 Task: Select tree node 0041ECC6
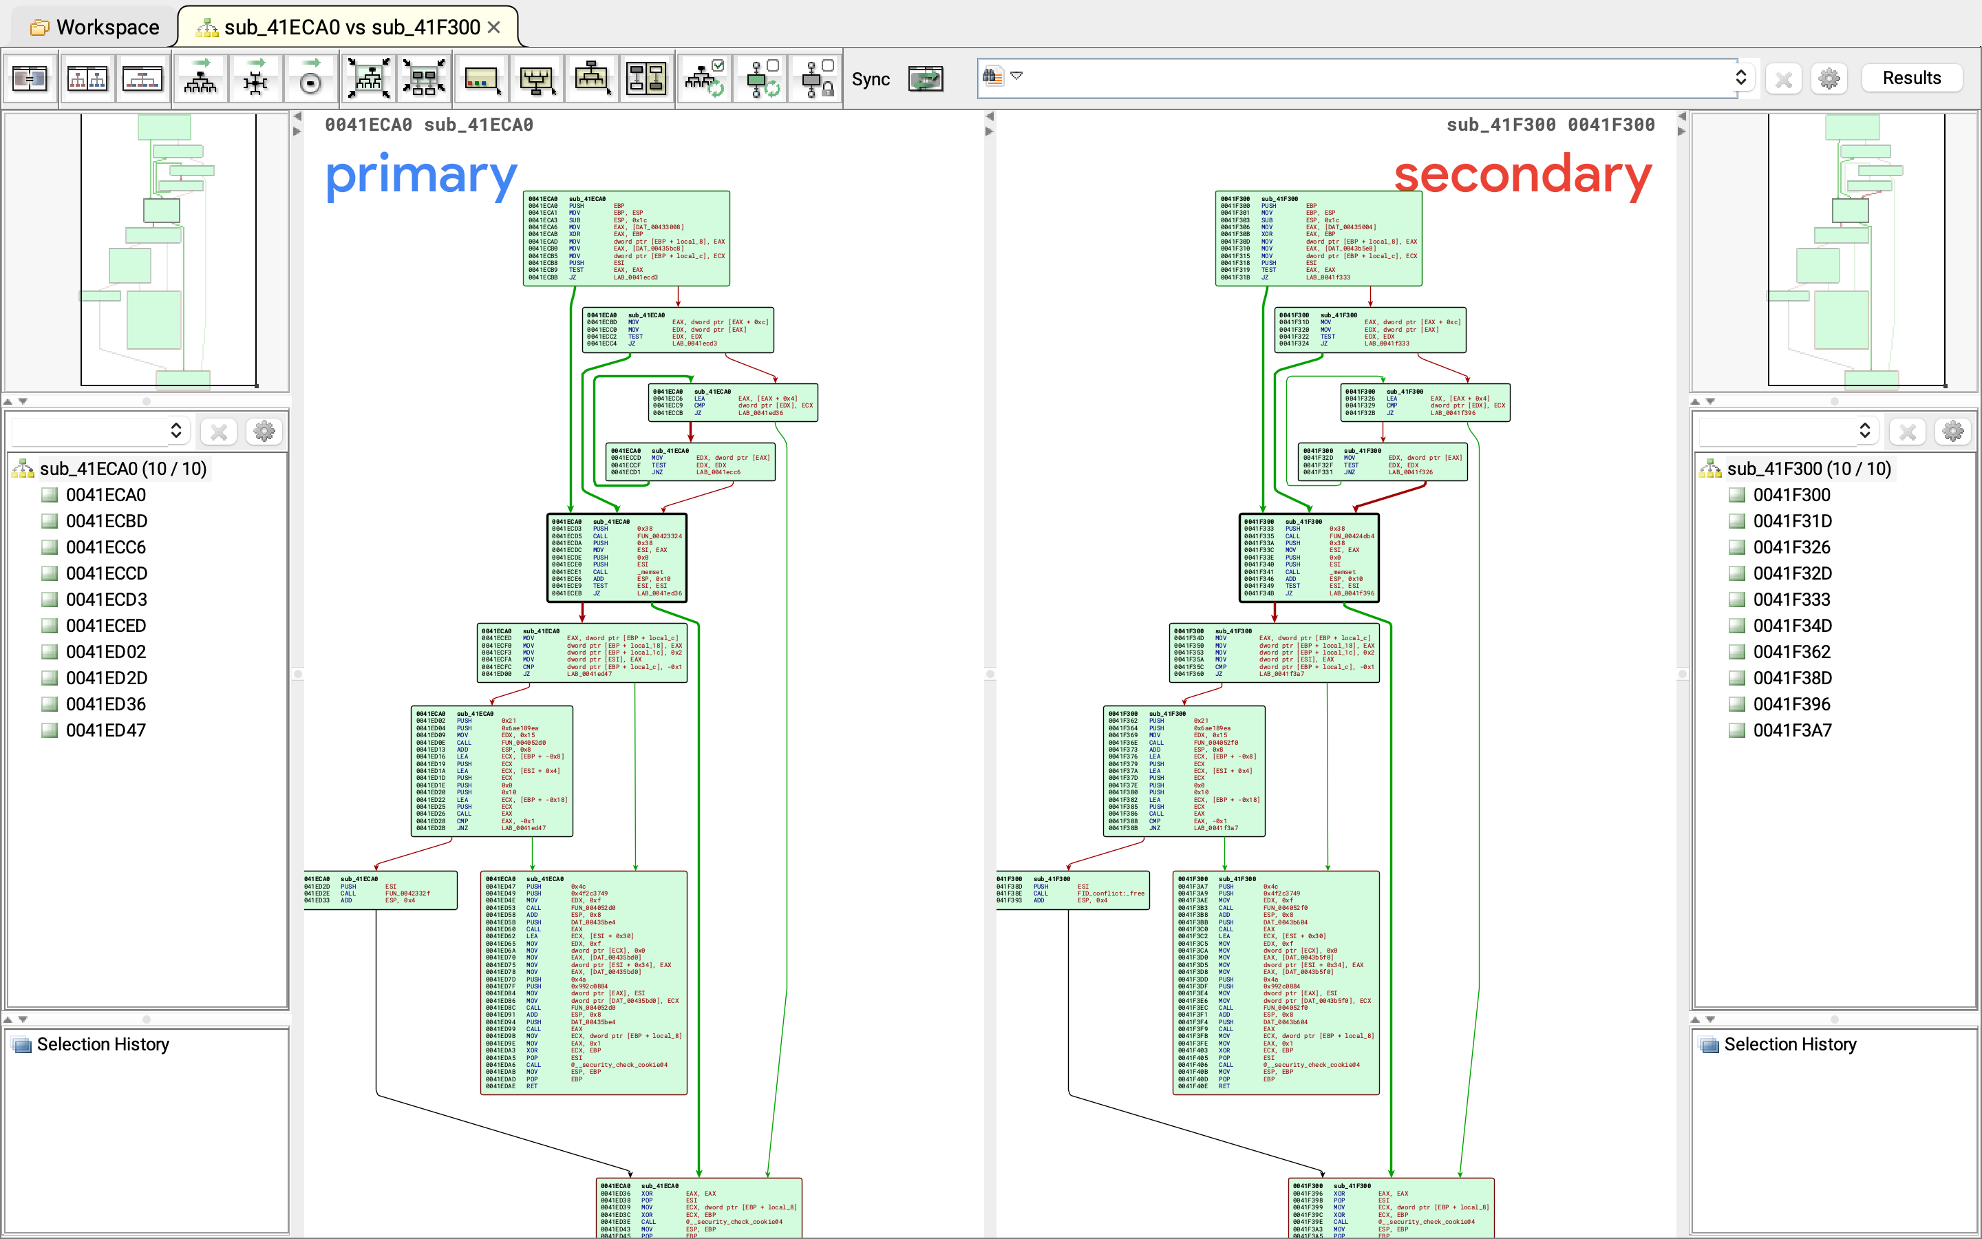tap(106, 547)
